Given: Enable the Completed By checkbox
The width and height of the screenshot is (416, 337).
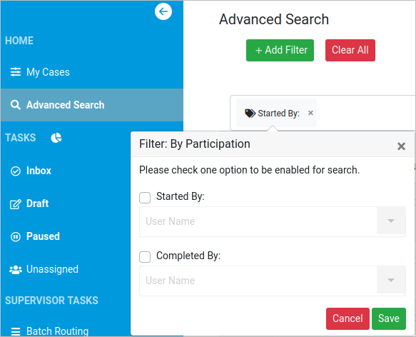Looking at the screenshot, I should tap(145, 257).
